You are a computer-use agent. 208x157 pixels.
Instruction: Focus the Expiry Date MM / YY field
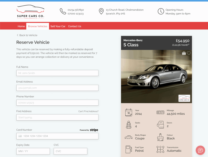(33, 151)
